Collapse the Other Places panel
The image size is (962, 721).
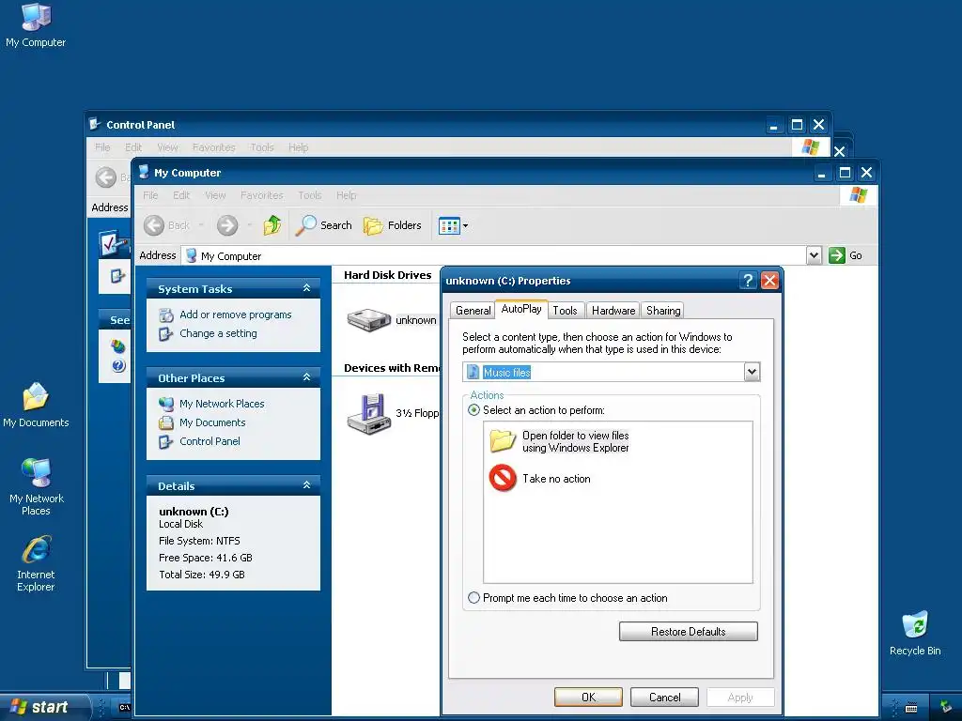point(307,377)
